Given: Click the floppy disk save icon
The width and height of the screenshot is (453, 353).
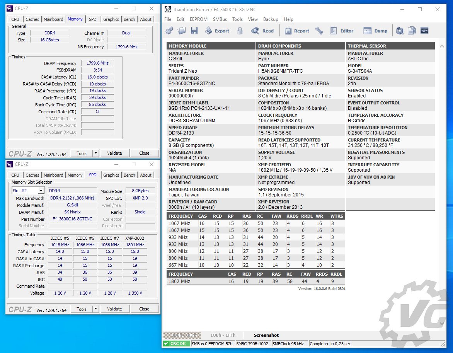Looking at the screenshot, I should 194,31.
